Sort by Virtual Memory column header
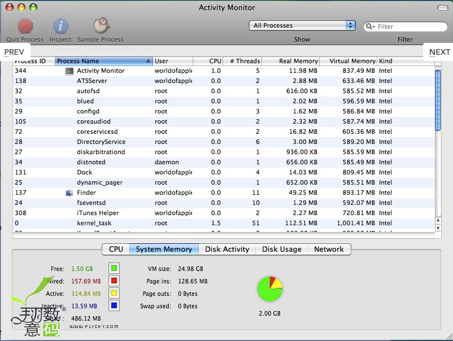The width and height of the screenshot is (453, 341). coord(348,61)
